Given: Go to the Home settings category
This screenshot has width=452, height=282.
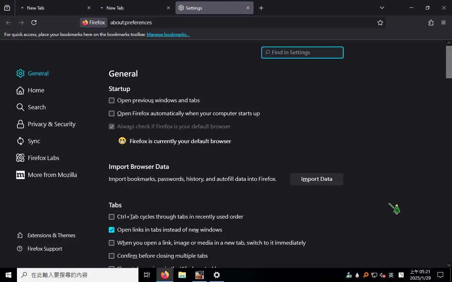Looking at the screenshot, I should [30, 90].
